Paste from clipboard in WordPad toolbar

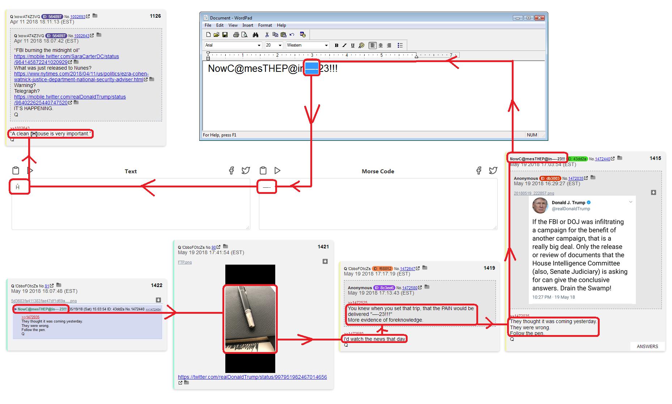pyautogui.click(x=284, y=35)
